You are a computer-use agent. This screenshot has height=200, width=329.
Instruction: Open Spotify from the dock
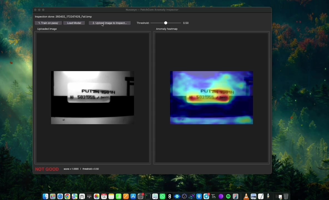(228, 196)
